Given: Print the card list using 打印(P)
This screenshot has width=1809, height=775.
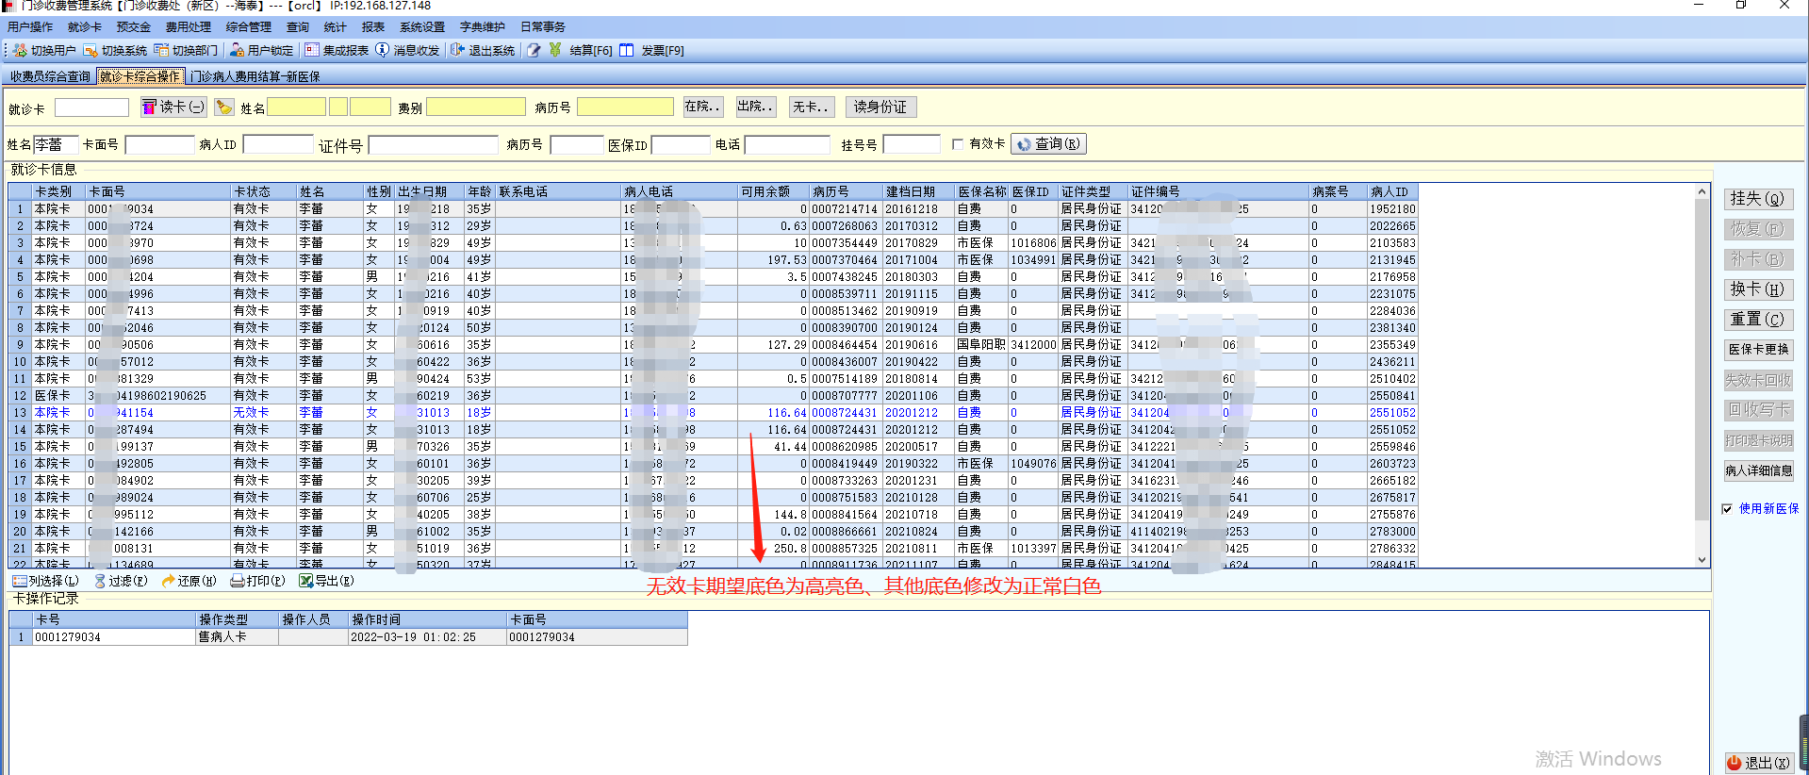Looking at the screenshot, I should click(257, 581).
